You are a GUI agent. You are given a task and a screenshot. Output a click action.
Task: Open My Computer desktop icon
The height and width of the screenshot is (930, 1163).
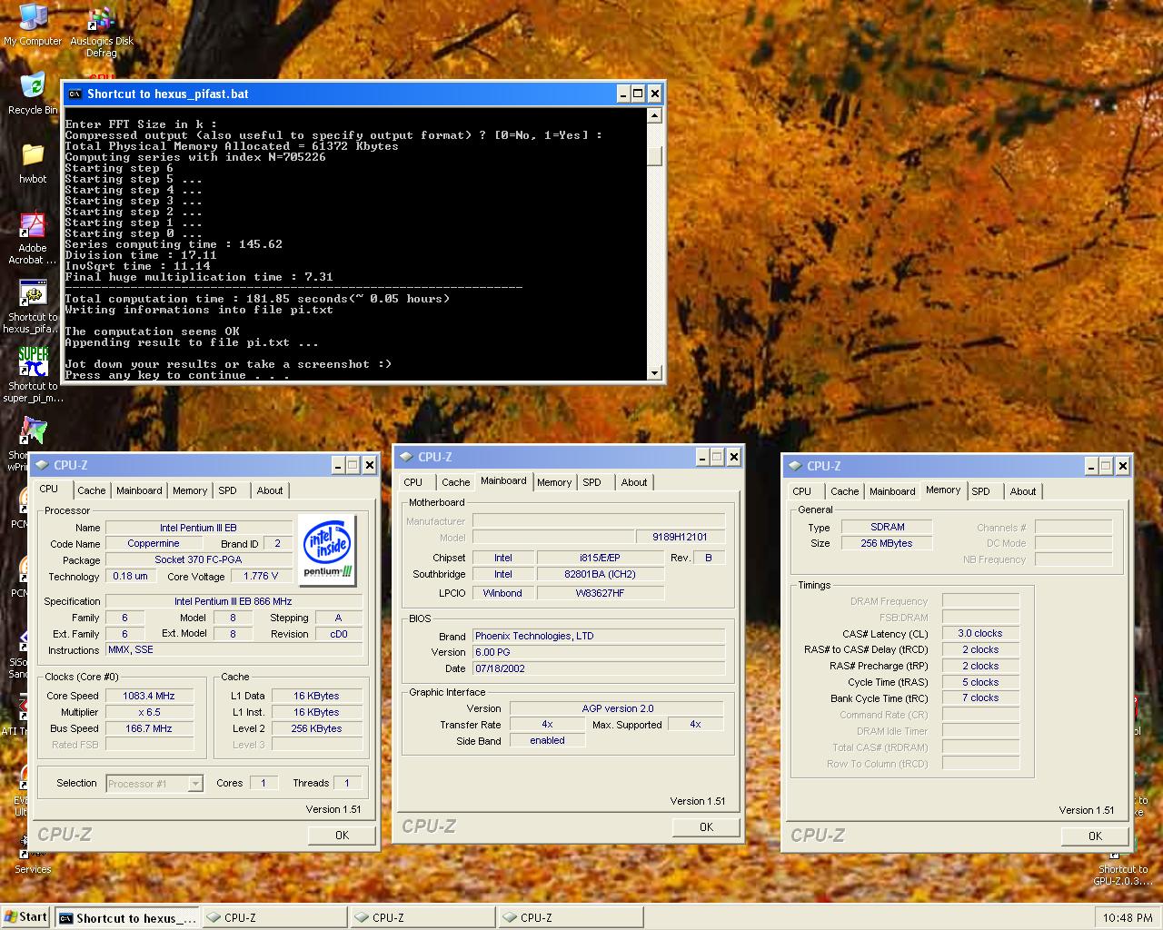[x=33, y=25]
